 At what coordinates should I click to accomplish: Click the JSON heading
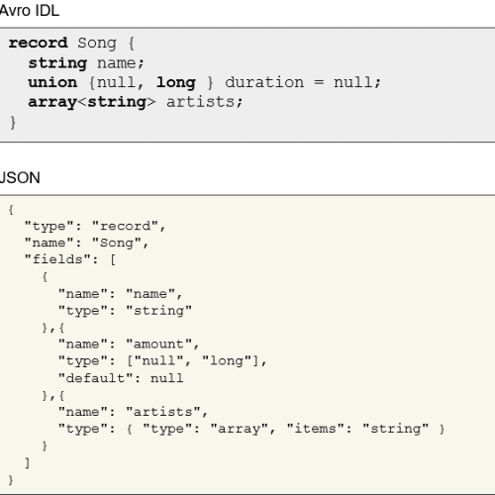[20, 178]
